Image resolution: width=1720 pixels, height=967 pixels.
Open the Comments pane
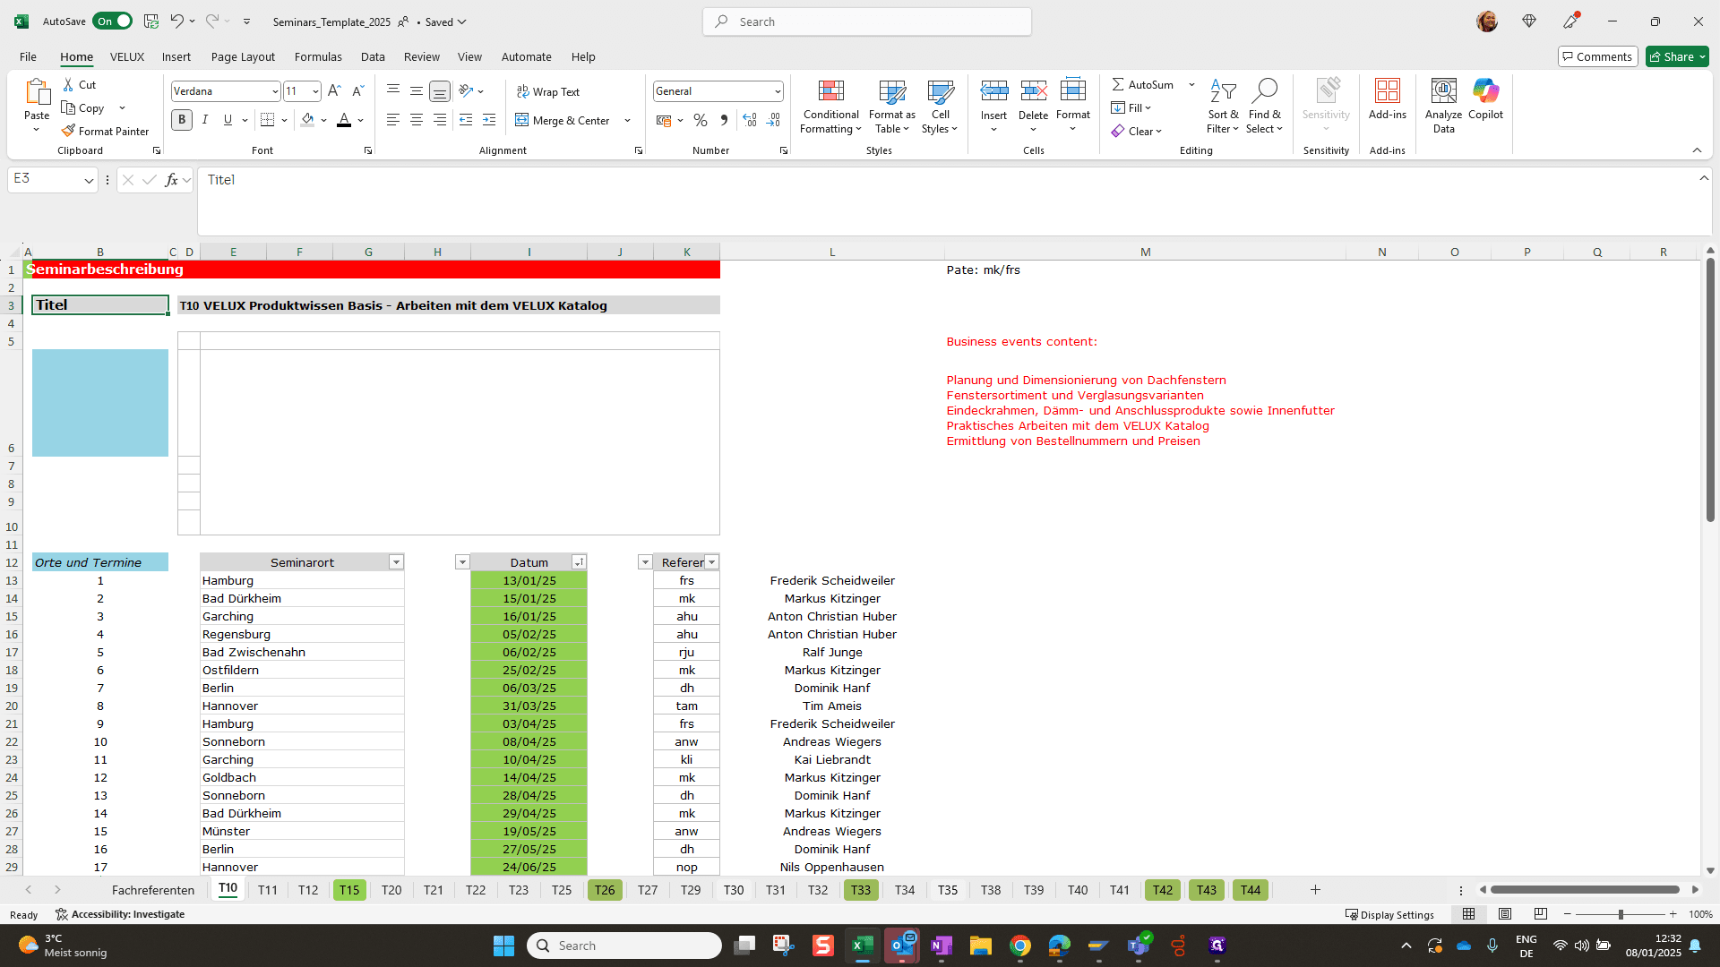pyautogui.click(x=1598, y=56)
